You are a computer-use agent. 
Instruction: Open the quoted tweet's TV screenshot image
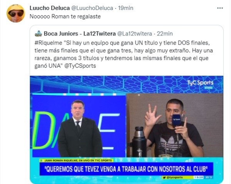pos(127,129)
